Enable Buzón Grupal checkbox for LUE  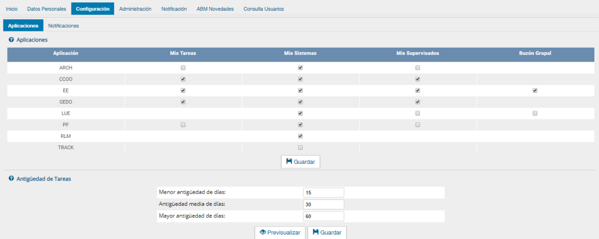pyautogui.click(x=535, y=113)
